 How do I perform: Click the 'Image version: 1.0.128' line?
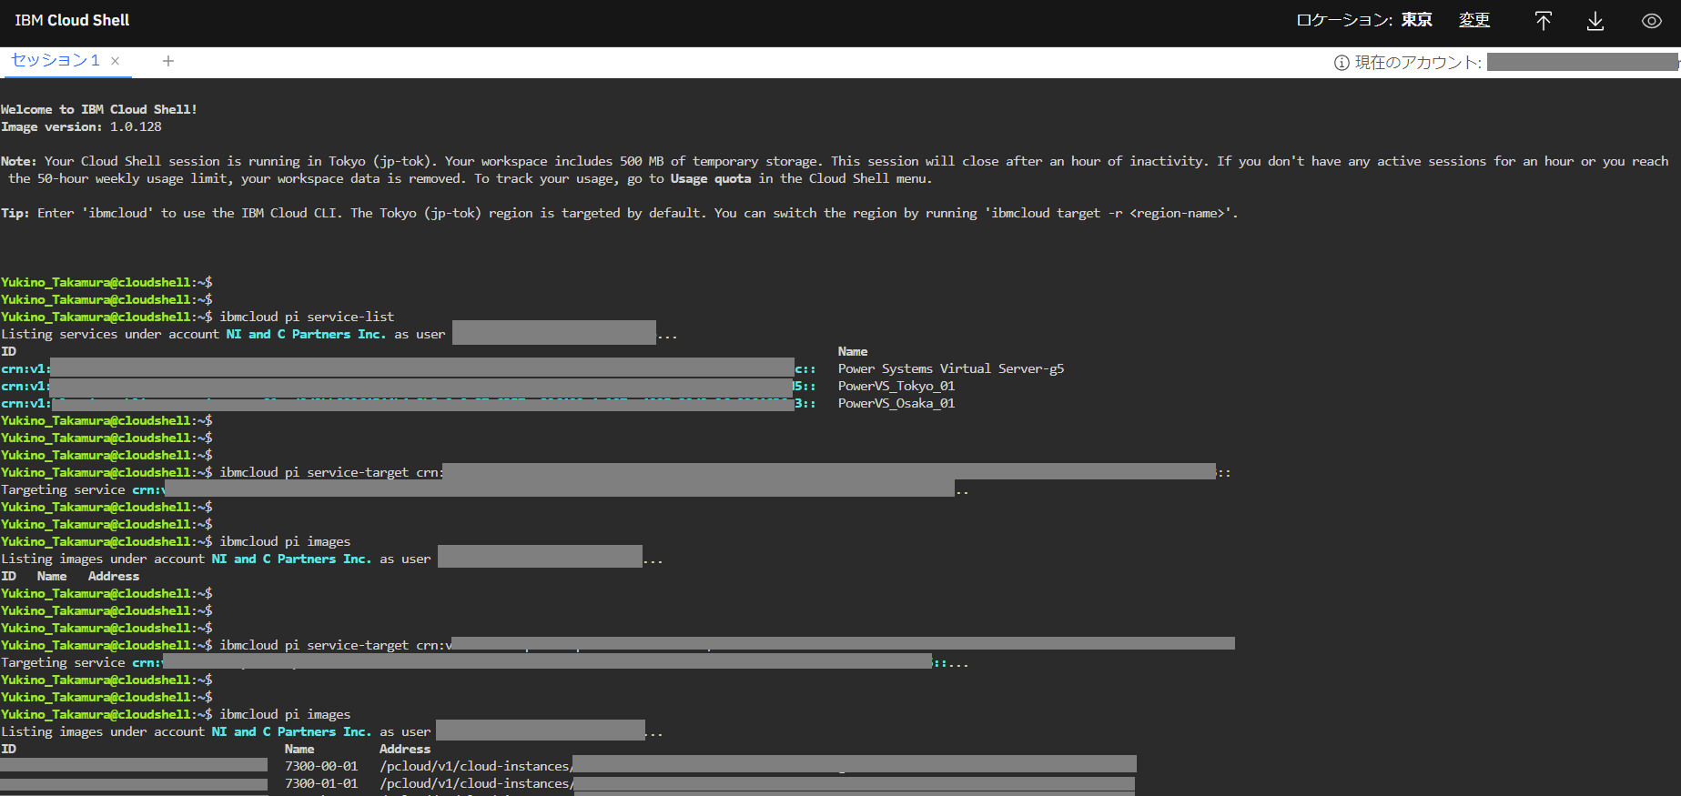tap(81, 126)
